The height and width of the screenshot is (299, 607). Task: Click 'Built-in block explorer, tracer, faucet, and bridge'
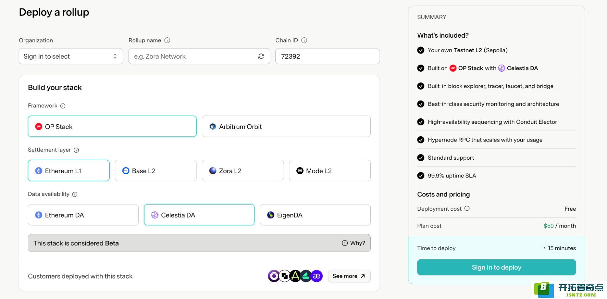[490, 86]
